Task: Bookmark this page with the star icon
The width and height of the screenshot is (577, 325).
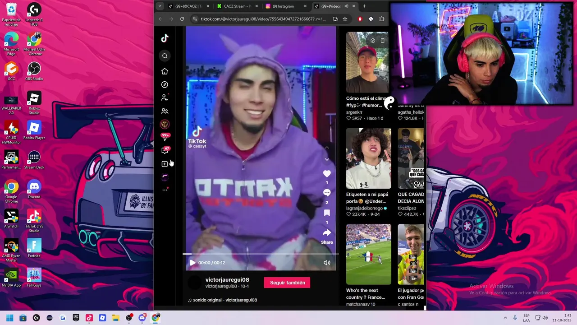Action: click(x=345, y=19)
